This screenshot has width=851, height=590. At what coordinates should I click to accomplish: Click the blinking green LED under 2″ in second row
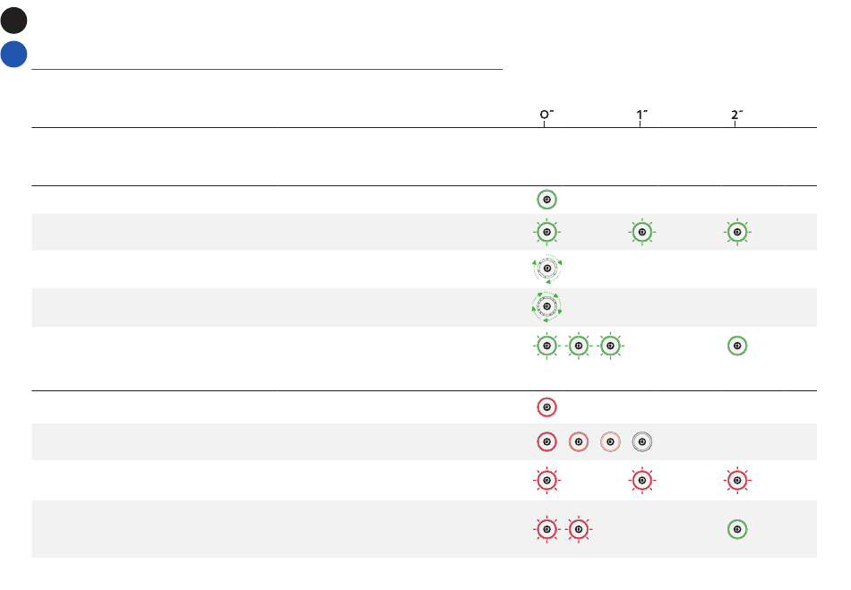pos(737,232)
